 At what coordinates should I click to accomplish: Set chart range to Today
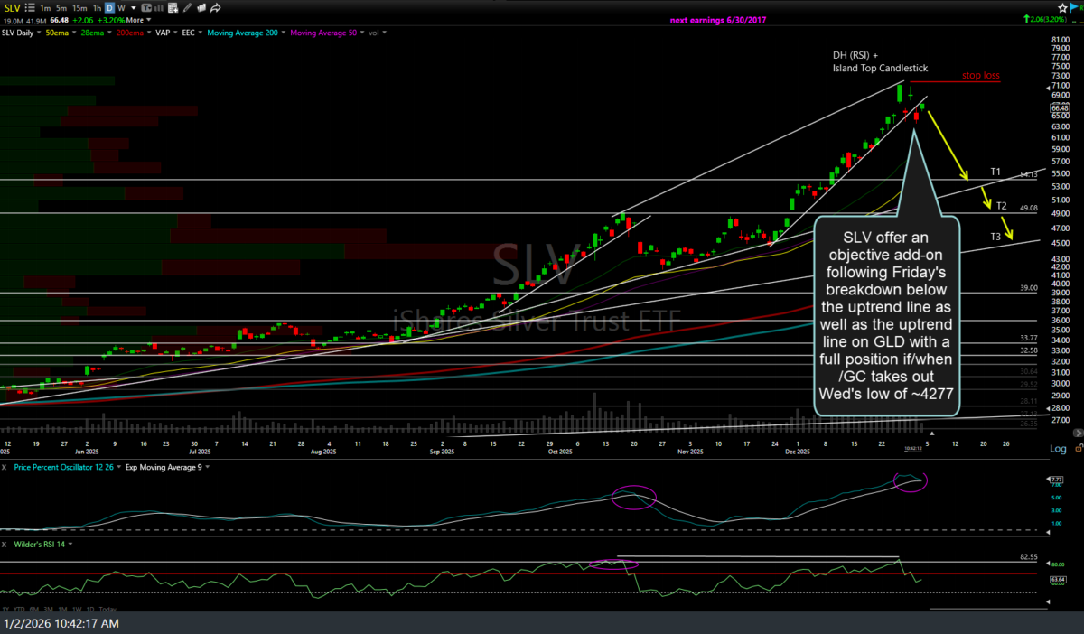pos(107,611)
